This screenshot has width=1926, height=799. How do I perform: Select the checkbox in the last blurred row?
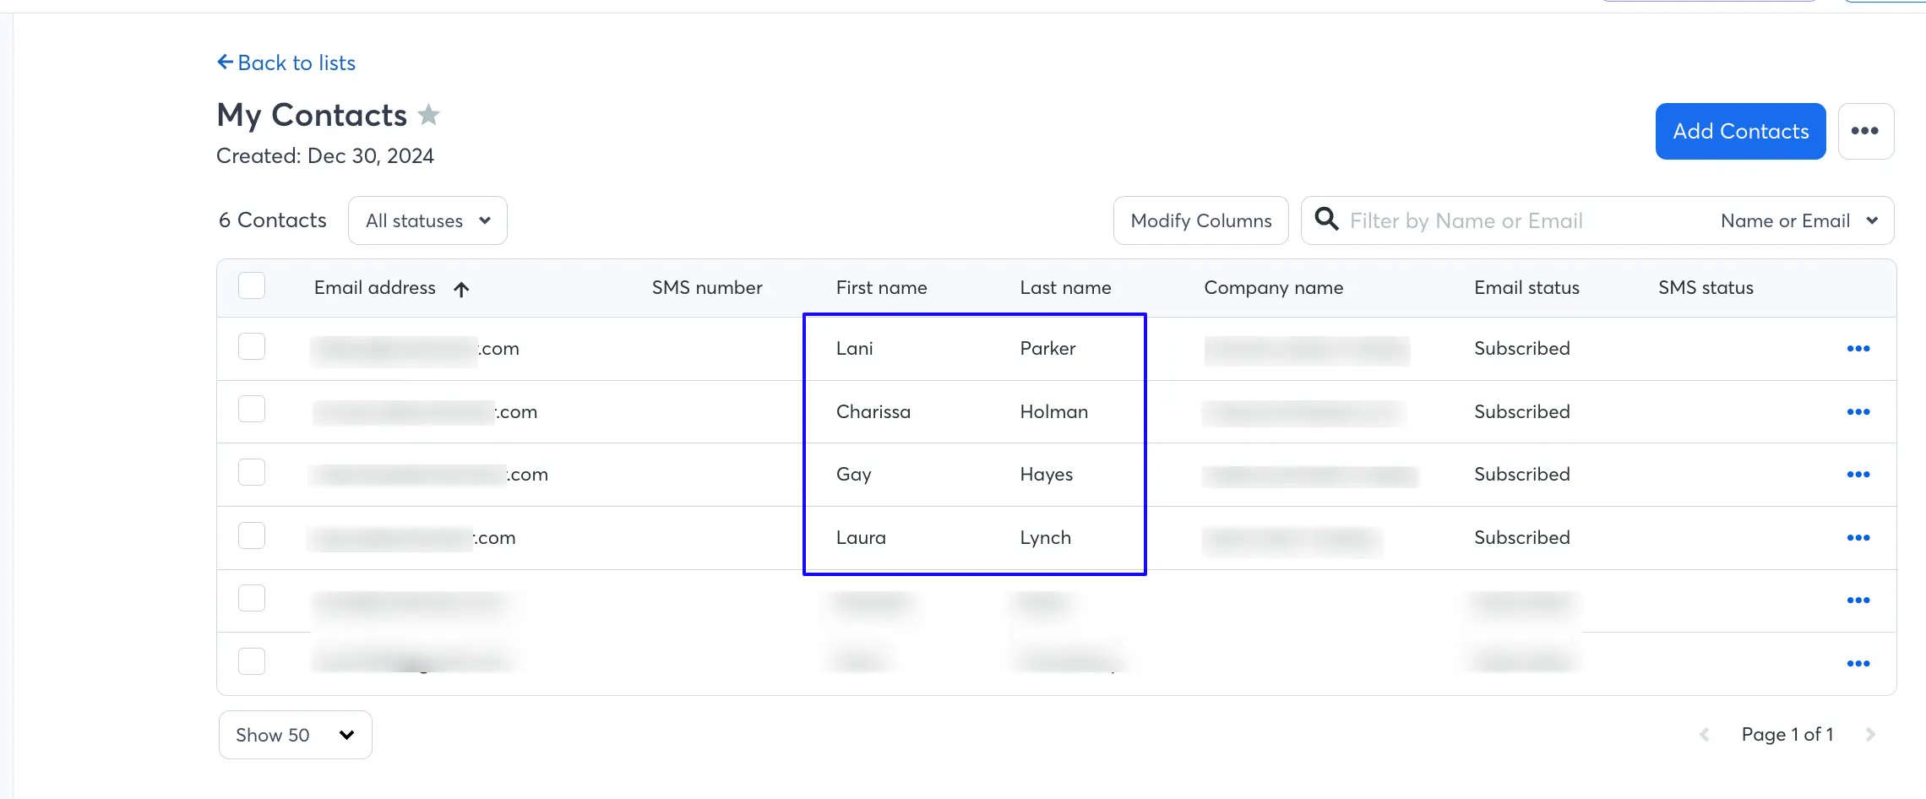point(252,661)
